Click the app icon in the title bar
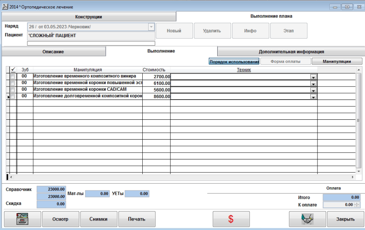365x230 pixels. pyautogui.click(x=5, y=7)
